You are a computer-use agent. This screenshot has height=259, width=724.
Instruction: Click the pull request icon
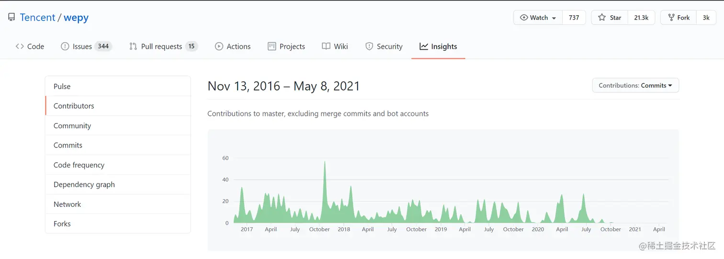click(133, 46)
